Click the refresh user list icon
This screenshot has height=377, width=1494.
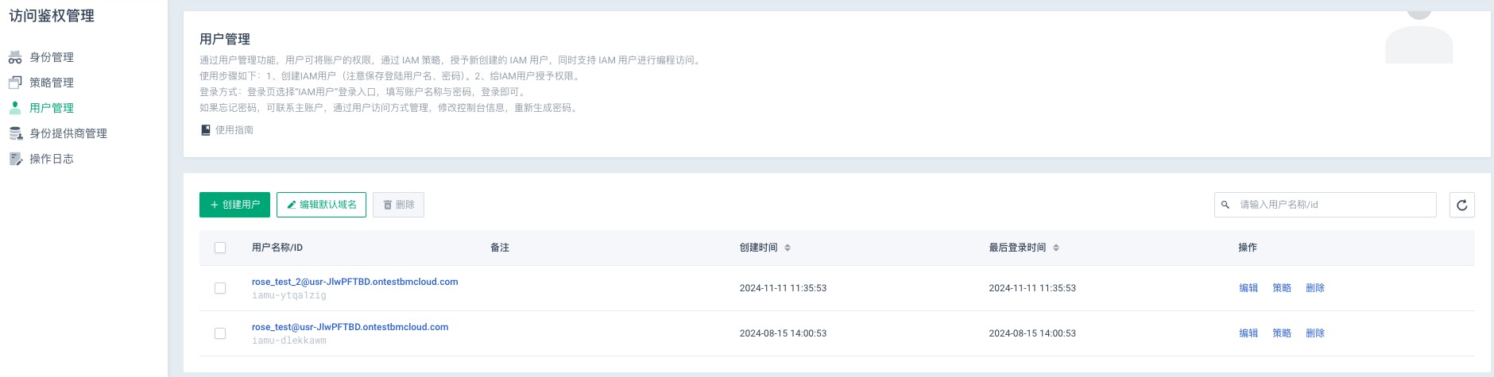(1461, 205)
